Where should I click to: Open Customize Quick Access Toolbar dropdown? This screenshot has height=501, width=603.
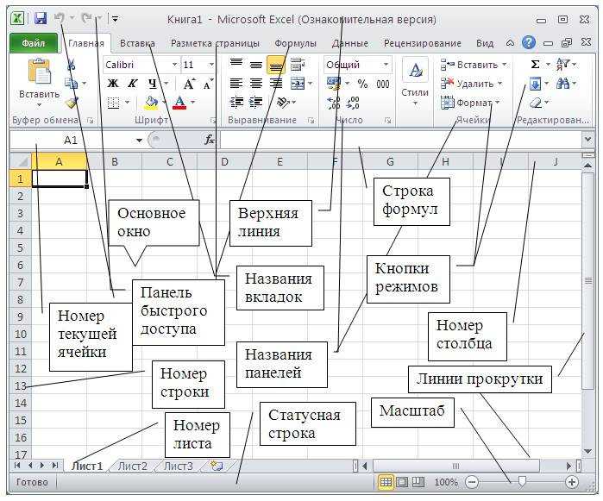pos(114,18)
